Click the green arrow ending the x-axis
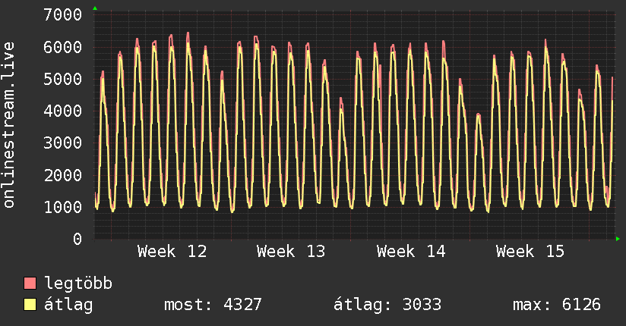This screenshot has height=326, width=626. point(618,239)
